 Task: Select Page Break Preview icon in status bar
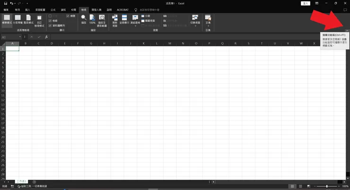[308, 186]
